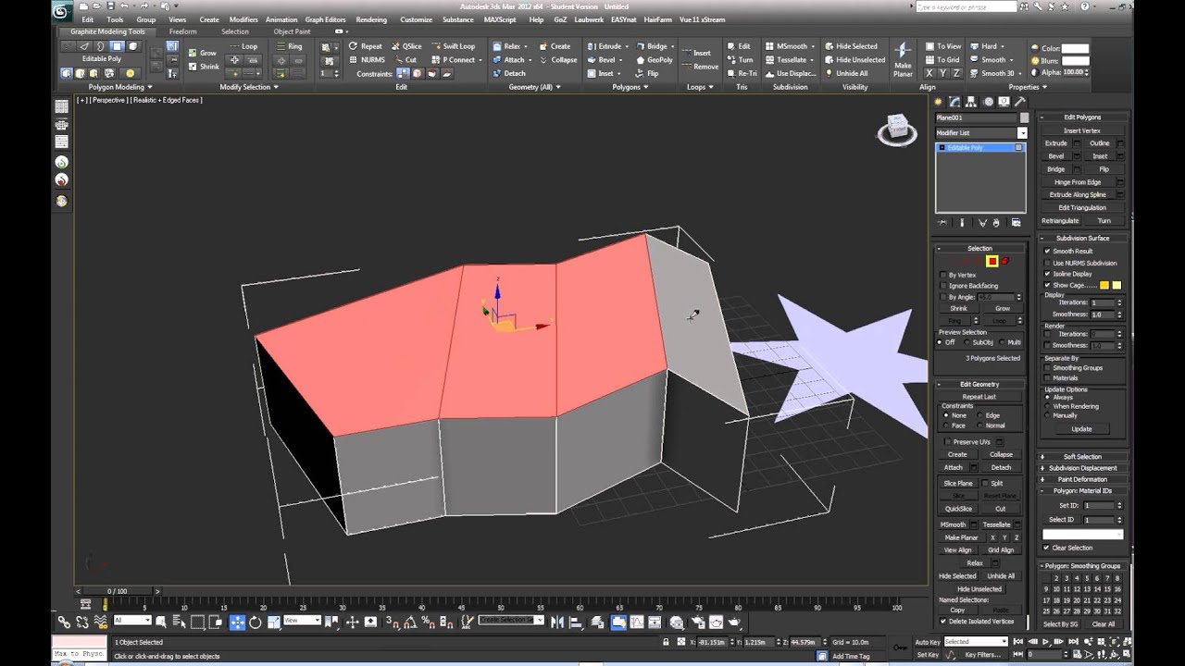Click the Insert Vertex button
Viewport: 1185px width, 666px height.
(1082, 130)
